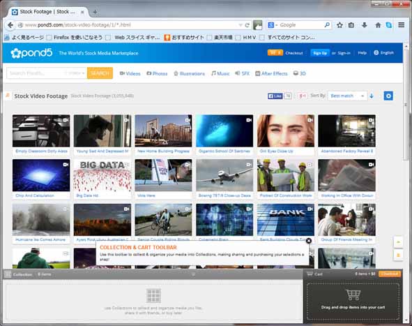The width and height of the screenshot is (412, 326).
Task: Click the Google +1 button
Action: (302, 96)
